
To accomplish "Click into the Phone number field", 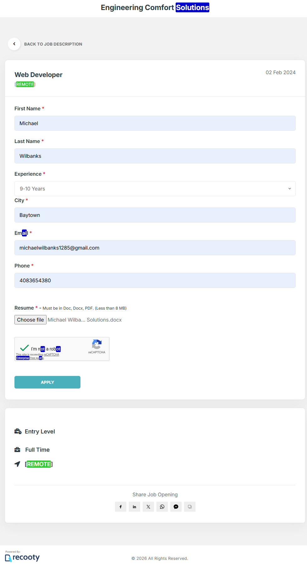I will click(x=155, y=280).
